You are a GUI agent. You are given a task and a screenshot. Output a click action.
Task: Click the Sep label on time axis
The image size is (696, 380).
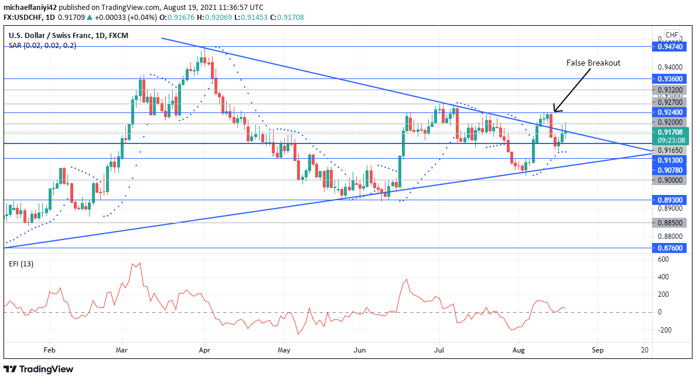coord(598,350)
